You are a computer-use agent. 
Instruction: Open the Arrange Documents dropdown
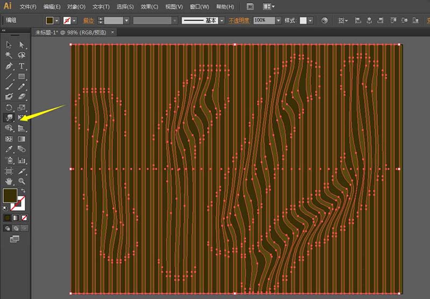[268, 6]
